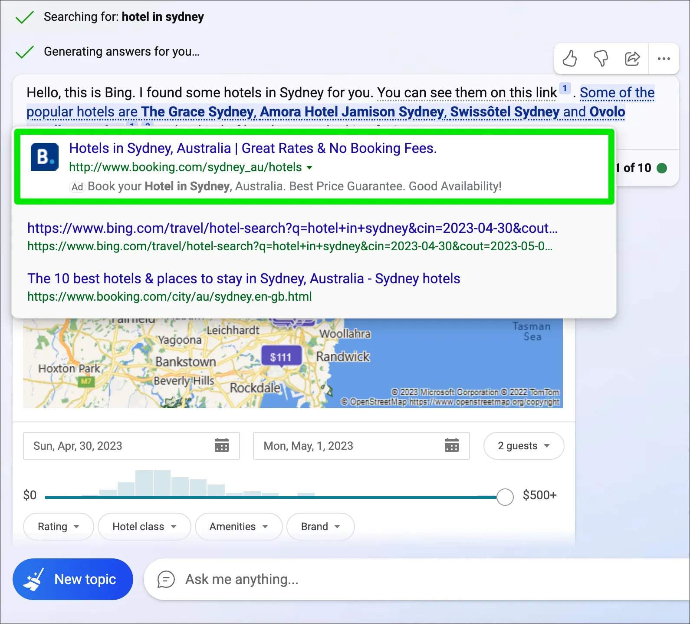Open the three-dots more options menu
The width and height of the screenshot is (690, 624).
pos(664,59)
